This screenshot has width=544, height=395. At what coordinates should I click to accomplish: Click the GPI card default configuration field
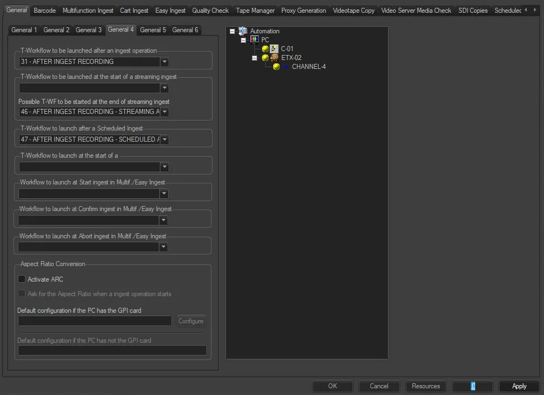tap(95, 321)
